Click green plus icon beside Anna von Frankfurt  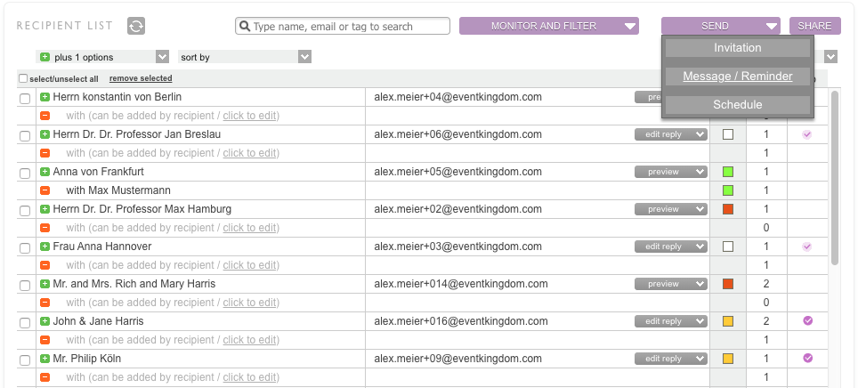click(45, 172)
